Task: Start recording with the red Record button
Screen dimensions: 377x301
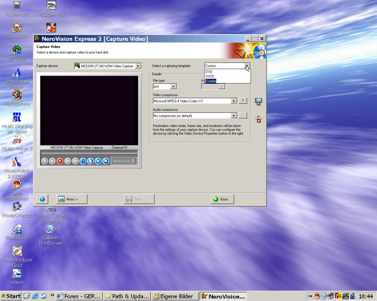Action: [x=60, y=161]
